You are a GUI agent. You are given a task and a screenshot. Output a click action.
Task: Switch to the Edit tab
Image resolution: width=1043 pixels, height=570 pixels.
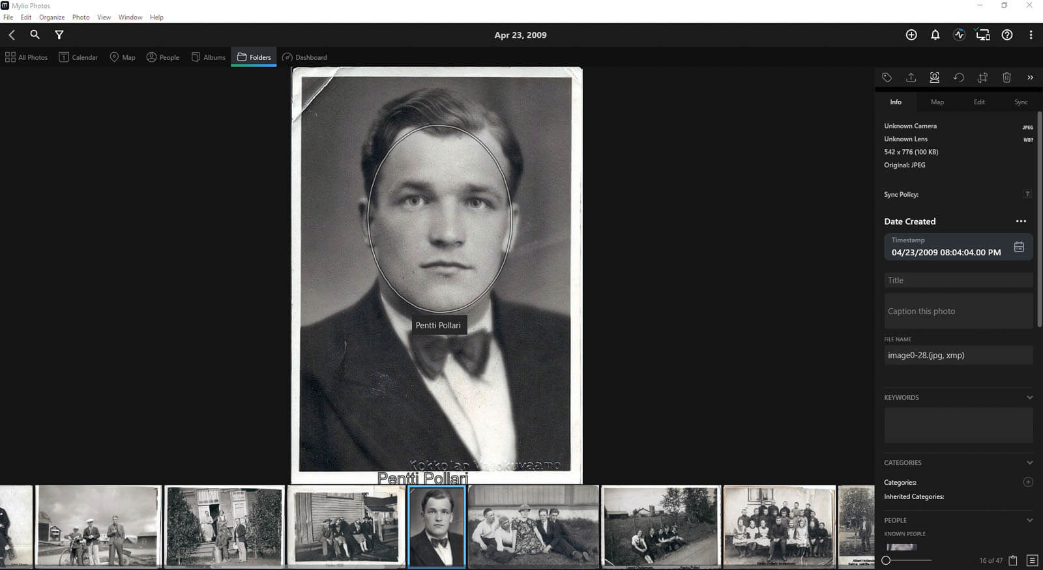pyautogui.click(x=979, y=102)
